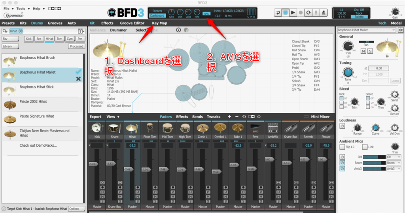
Task: Click the Snare channel volume fader
Action: coord(110,163)
